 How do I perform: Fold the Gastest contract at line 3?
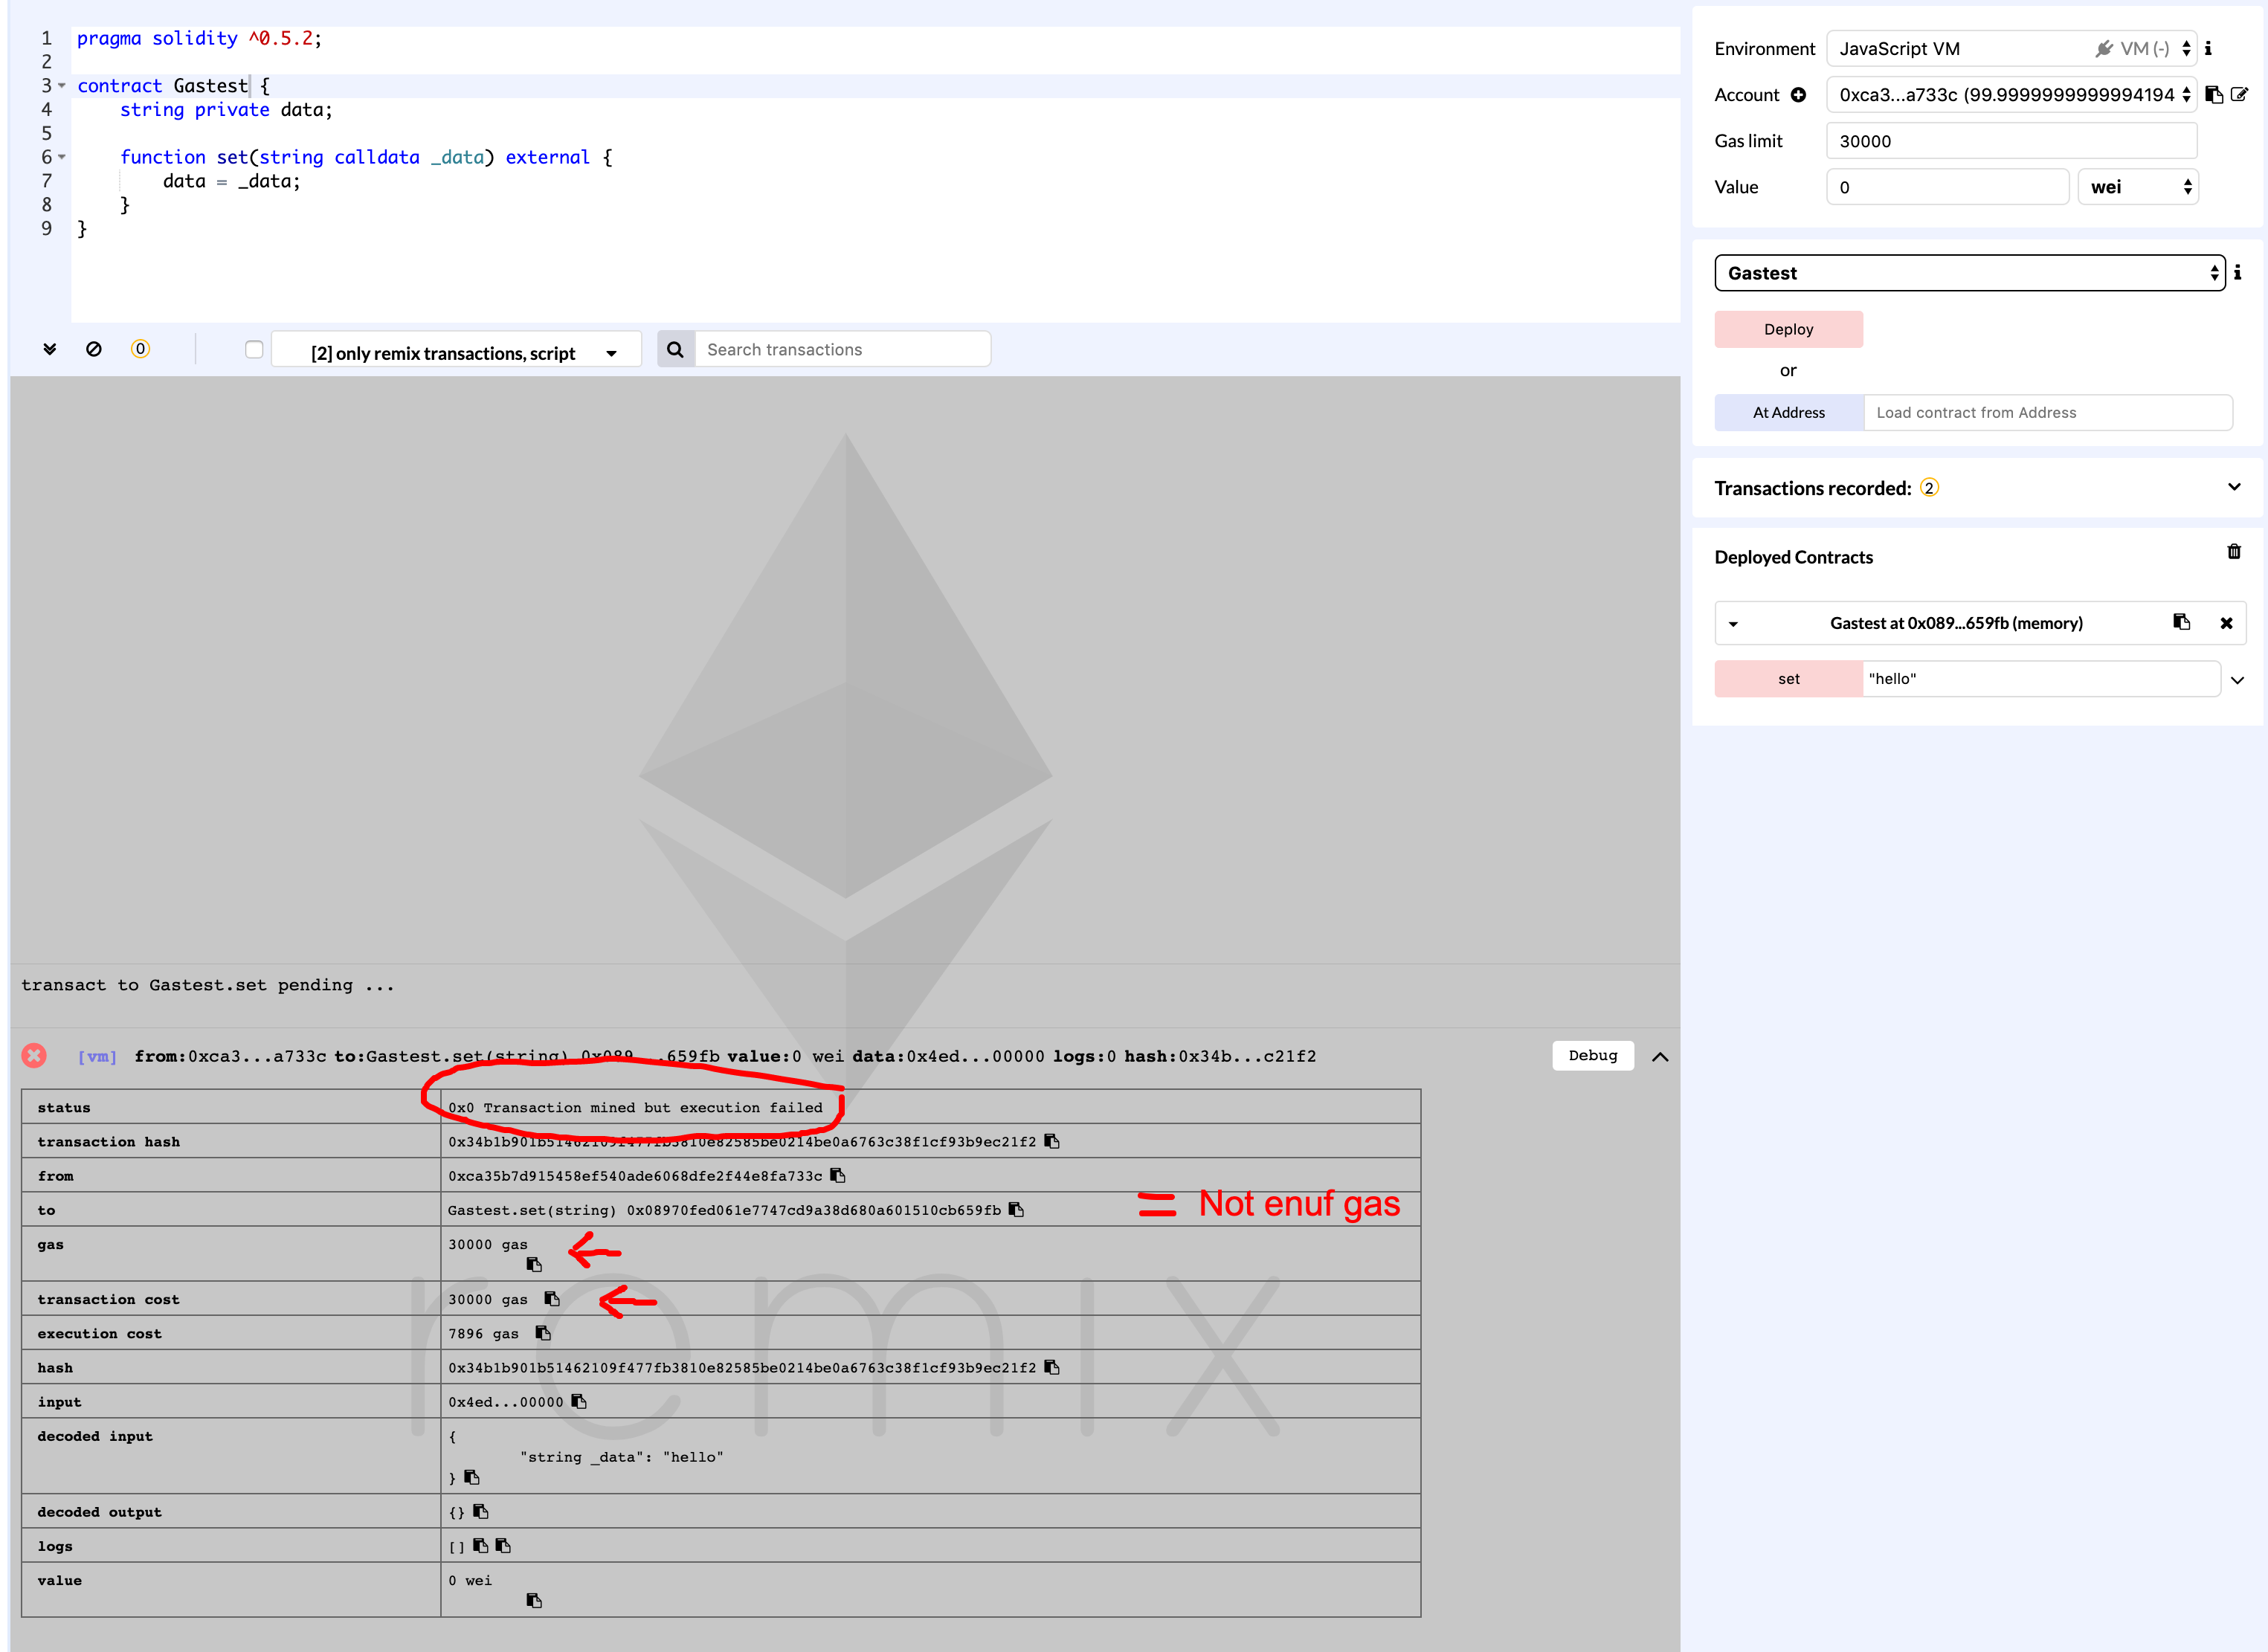[x=62, y=86]
